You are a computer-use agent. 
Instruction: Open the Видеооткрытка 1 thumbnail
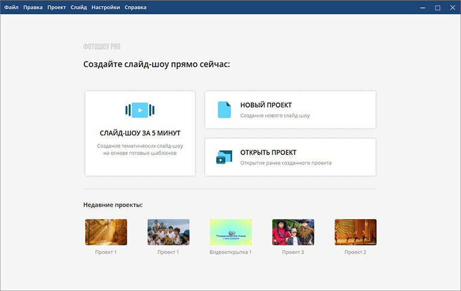point(230,232)
